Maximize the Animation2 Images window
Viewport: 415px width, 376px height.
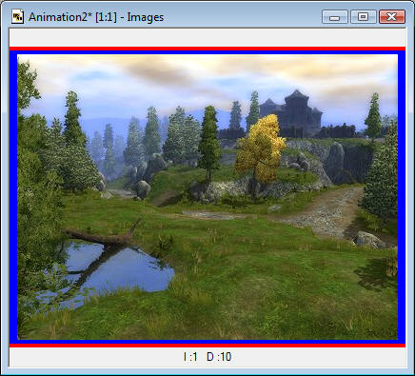click(x=364, y=16)
